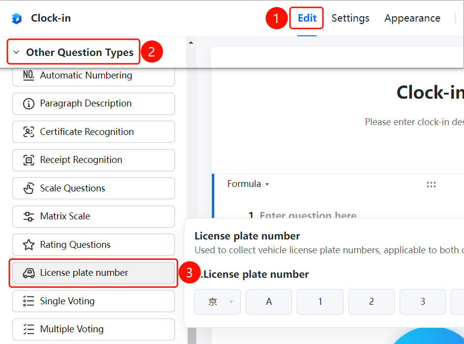Image resolution: width=464 pixels, height=344 pixels.
Task: Add a Single Voting question
Action: [x=93, y=301]
